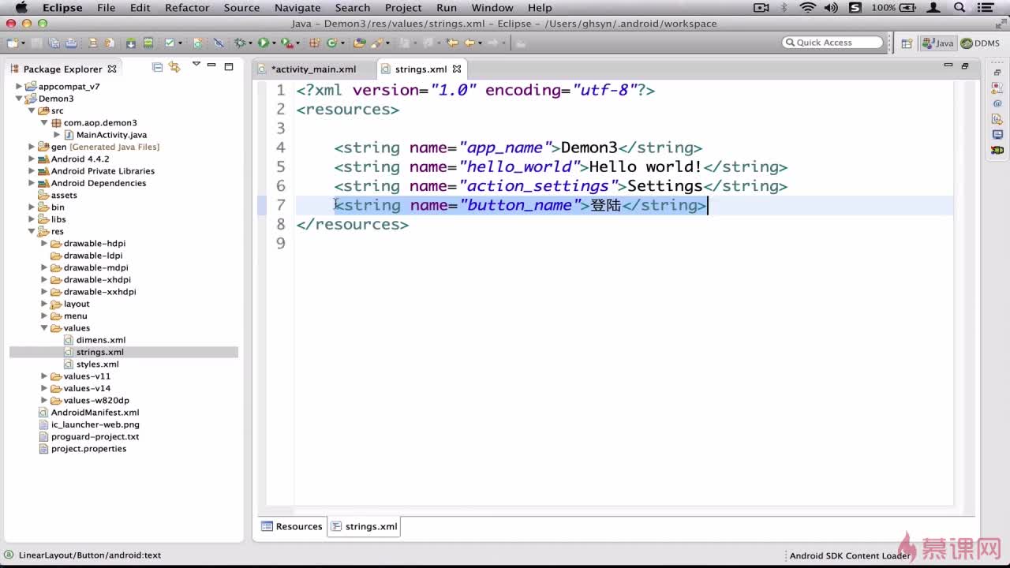Open the Package Explorer view menu triangle

tap(196, 65)
